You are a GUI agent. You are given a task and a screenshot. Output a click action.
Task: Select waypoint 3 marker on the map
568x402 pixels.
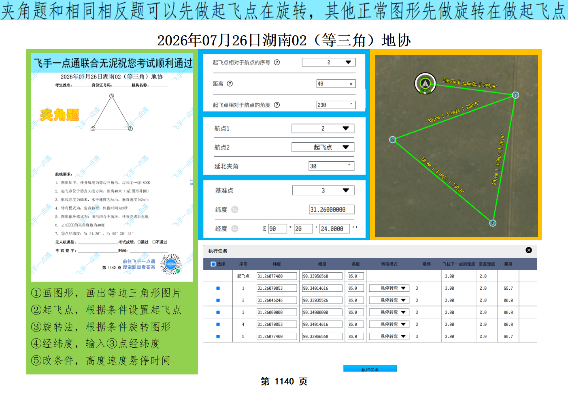pyautogui.click(x=493, y=223)
